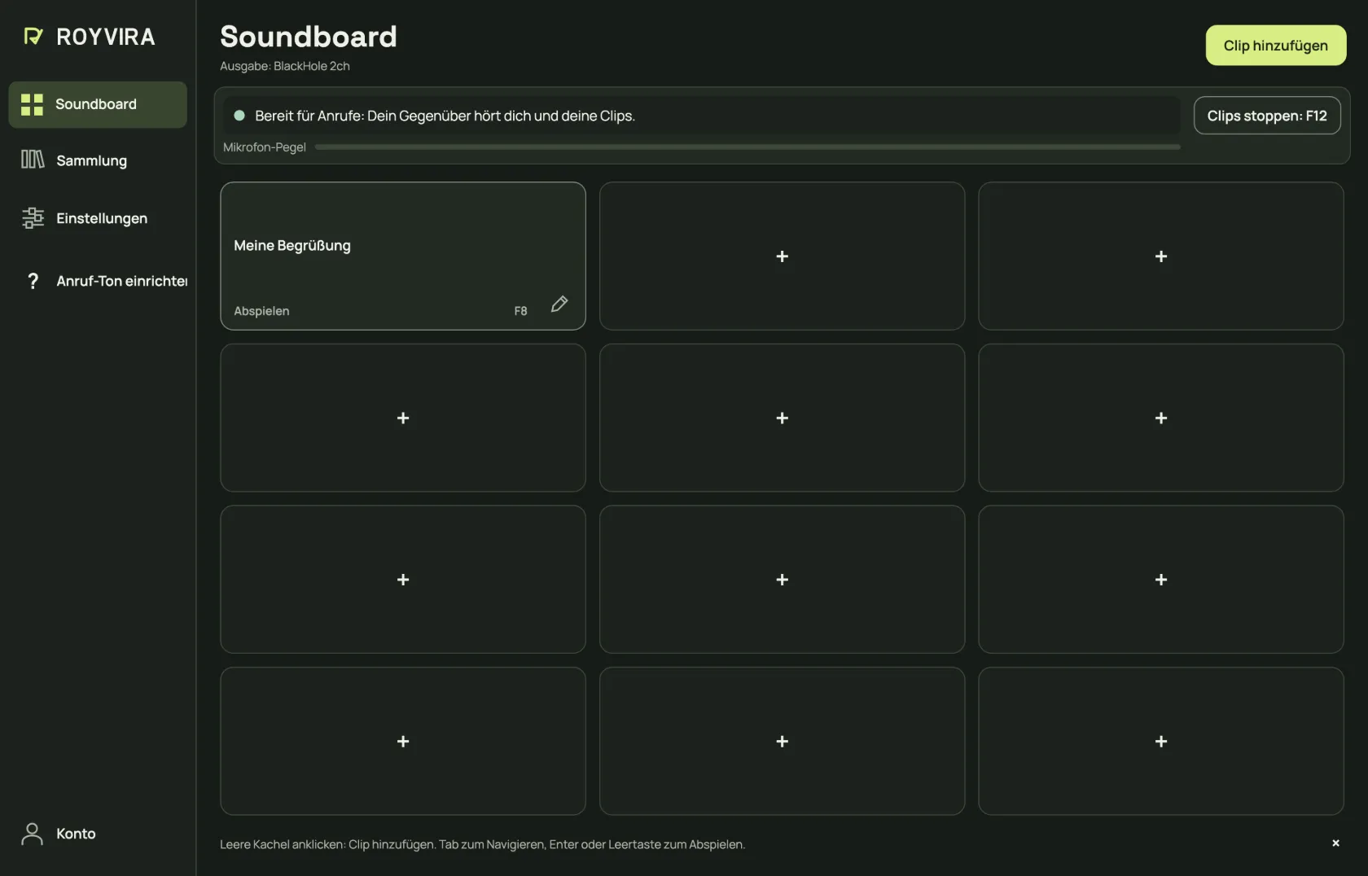
Task: Click the green ready status dot
Action: click(x=239, y=116)
